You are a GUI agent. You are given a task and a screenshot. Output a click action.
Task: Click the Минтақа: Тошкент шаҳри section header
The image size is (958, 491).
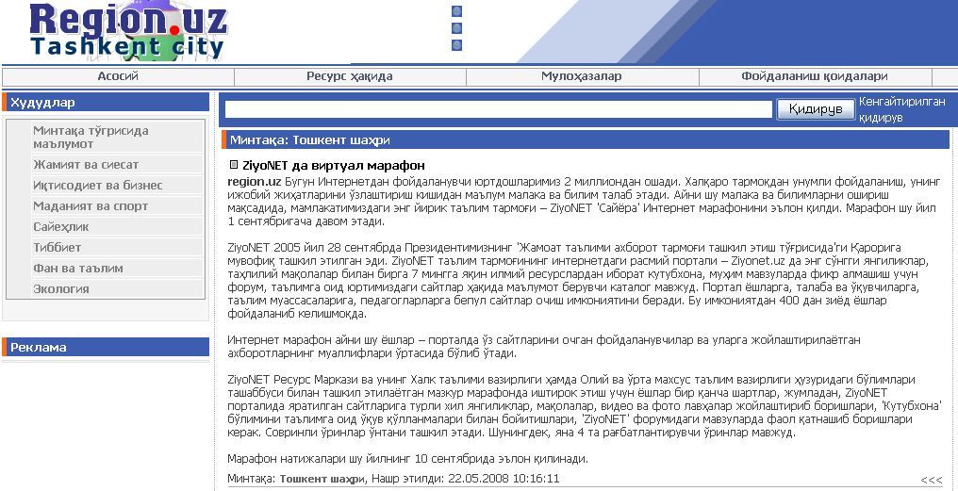point(586,139)
